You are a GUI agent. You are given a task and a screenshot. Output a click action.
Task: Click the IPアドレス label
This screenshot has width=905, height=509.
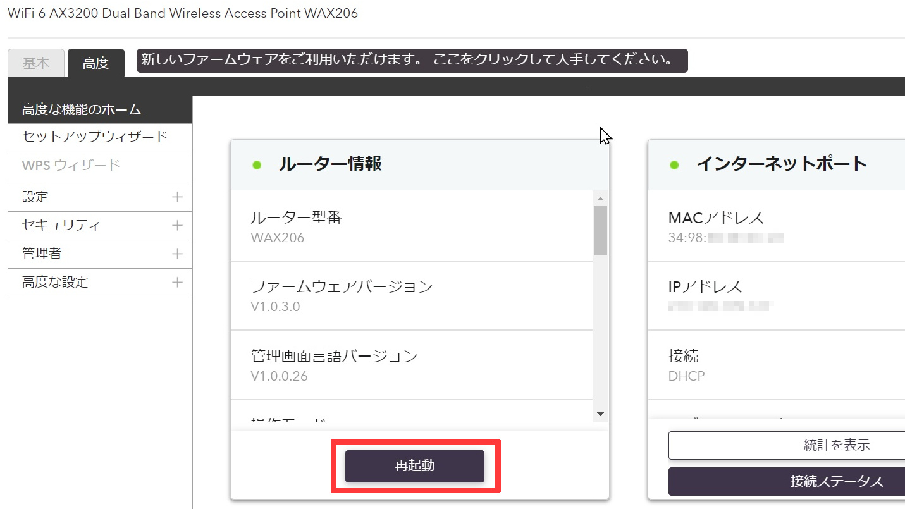pos(705,286)
